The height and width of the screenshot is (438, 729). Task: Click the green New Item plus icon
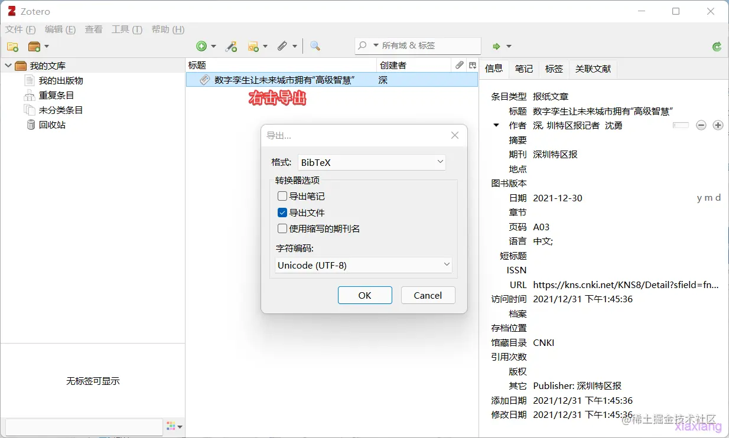(x=201, y=46)
